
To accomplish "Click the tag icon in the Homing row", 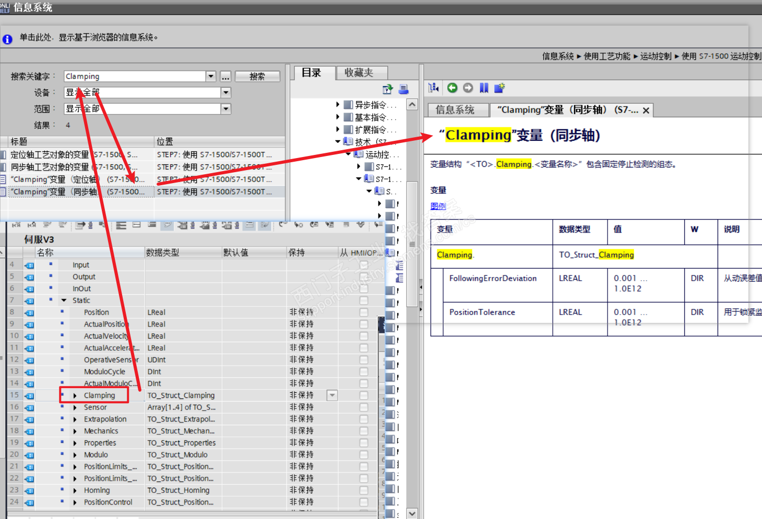I will pos(29,491).
